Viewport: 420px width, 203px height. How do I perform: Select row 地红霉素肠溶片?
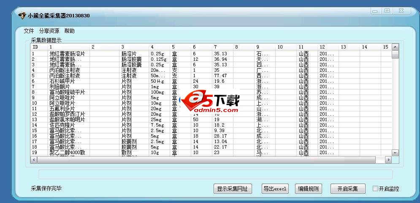coord(67,54)
